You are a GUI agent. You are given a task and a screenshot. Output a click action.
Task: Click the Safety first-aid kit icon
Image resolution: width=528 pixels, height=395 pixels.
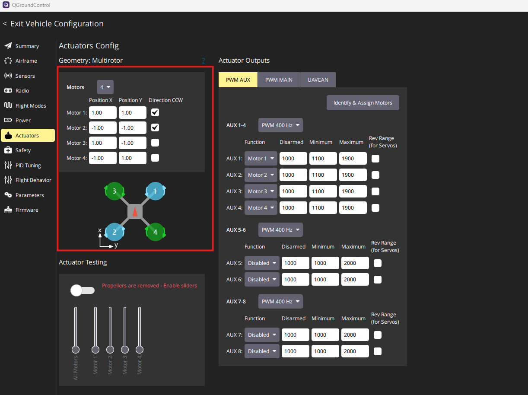pyautogui.click(x=8, y=150)
